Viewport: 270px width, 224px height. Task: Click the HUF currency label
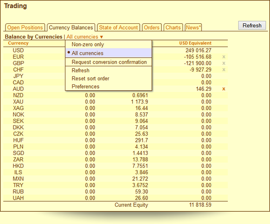click(x=18, y=140)
